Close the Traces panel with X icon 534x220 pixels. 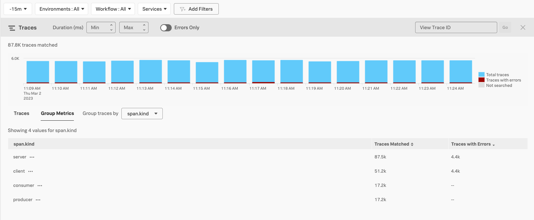[x=523, y=27]
